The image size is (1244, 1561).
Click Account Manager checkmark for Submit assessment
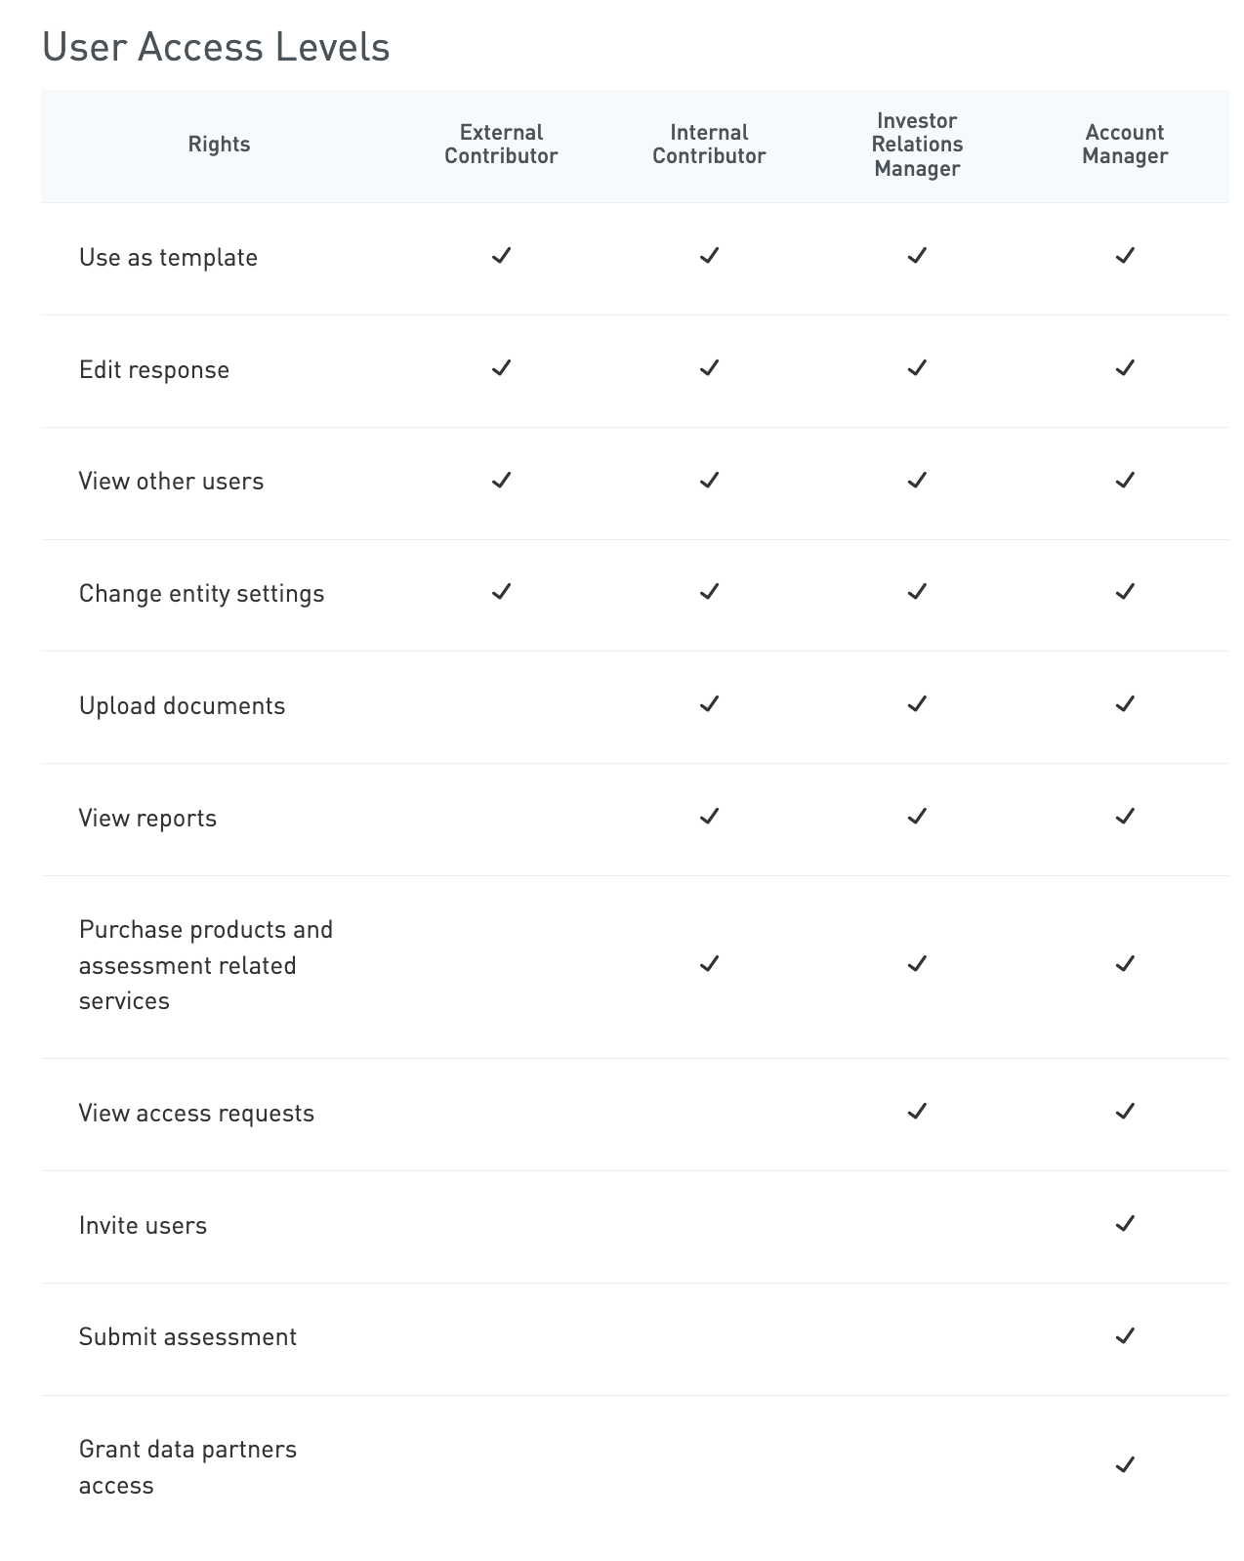pyautogui.click(x=1125, y=1335)
